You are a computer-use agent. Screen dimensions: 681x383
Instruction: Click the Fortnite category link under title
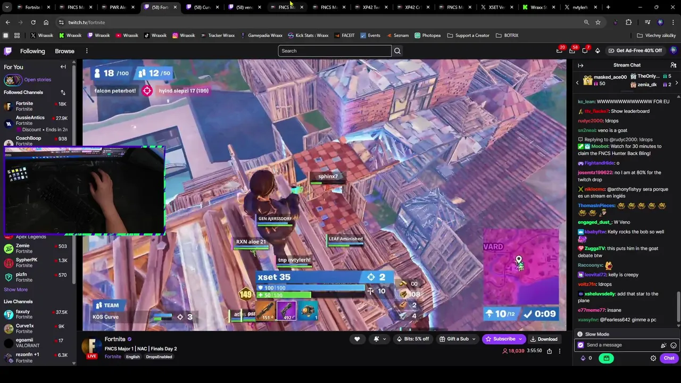point(113,356)
